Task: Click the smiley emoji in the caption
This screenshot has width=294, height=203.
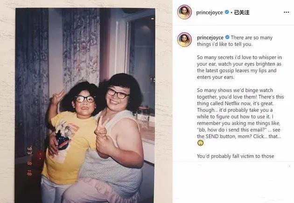Action: click(x=201, y=143)
